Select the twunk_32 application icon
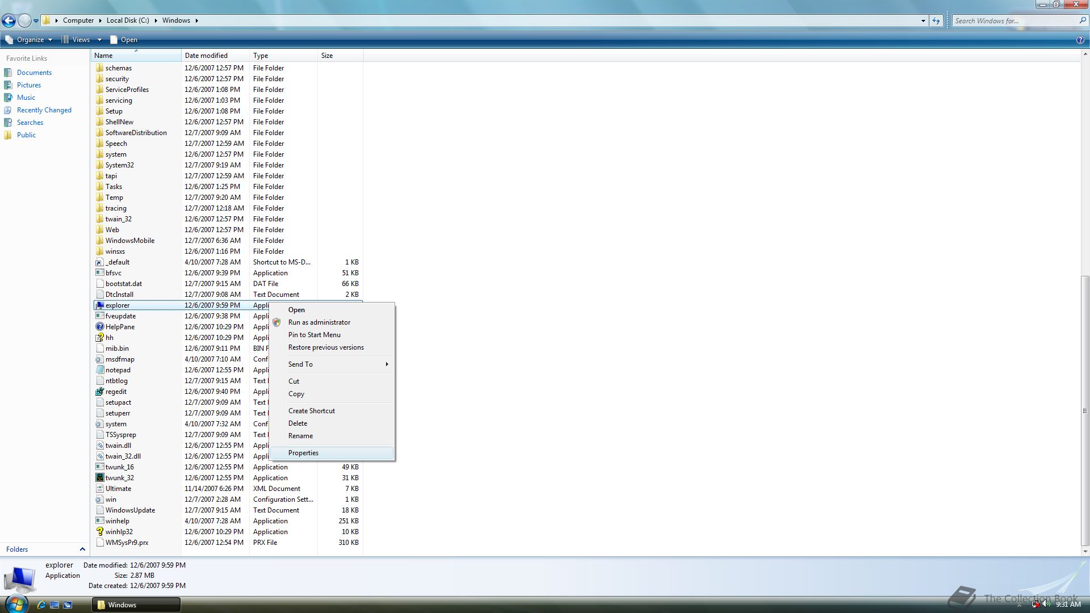The height and width of the screenshot is (613, 1090). [x=99, y=478]
